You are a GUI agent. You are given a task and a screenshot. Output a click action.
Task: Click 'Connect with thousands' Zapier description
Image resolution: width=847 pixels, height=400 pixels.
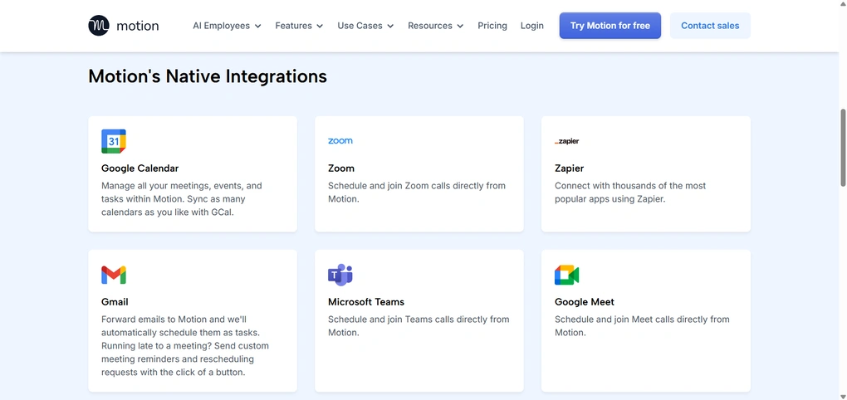630,193
